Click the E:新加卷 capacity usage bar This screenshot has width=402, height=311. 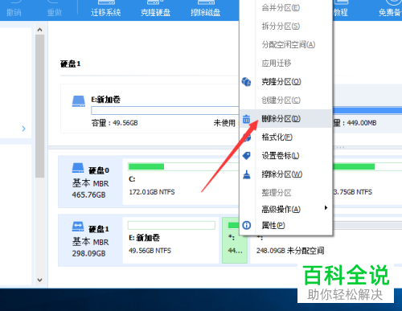tap(165, 110)
